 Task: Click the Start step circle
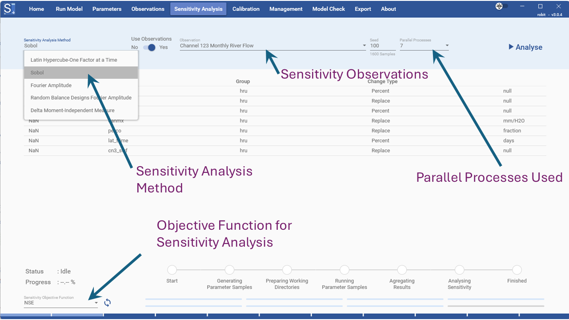pos(172,269)
